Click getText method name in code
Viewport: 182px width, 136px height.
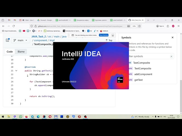coord(46,71)
